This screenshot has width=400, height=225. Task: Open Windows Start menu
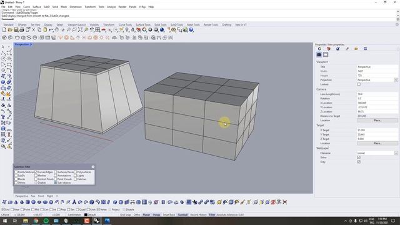(5, 221)
